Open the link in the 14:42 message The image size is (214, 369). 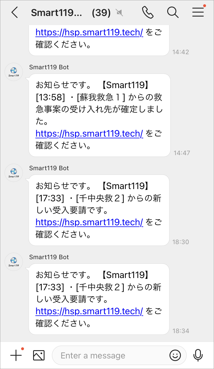tap(89, 33)
